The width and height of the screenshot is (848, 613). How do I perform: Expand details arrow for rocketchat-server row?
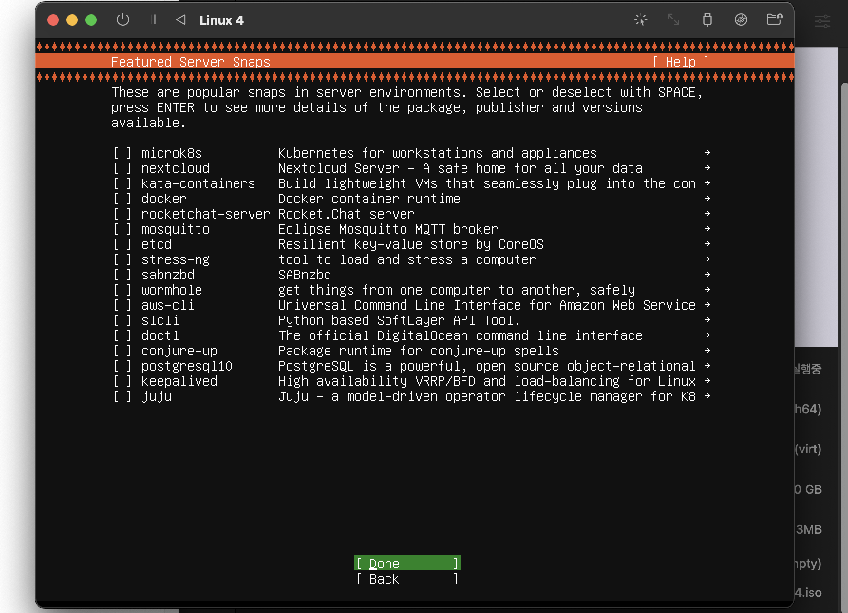[707, 213]
